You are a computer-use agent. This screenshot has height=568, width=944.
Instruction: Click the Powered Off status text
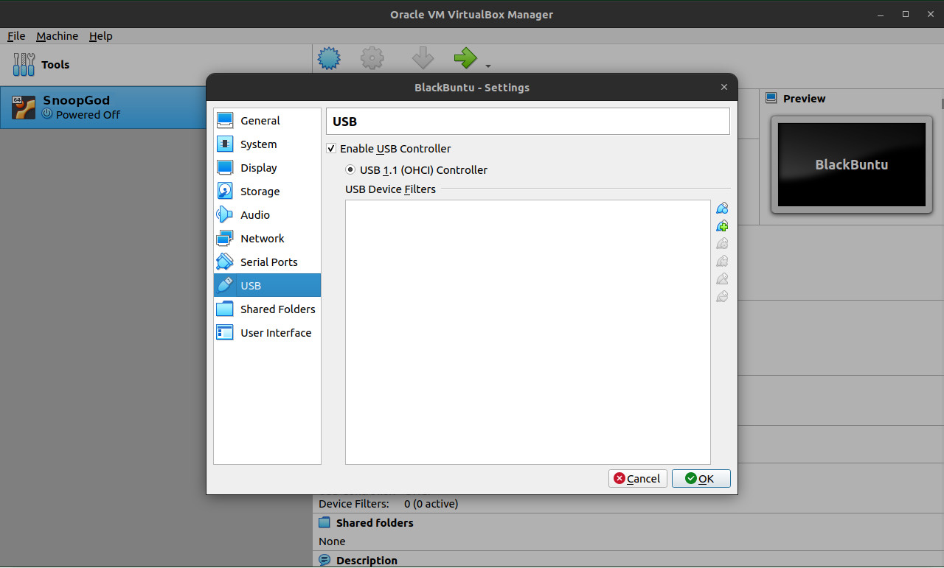pyautogui.click(x=88, y=115)
